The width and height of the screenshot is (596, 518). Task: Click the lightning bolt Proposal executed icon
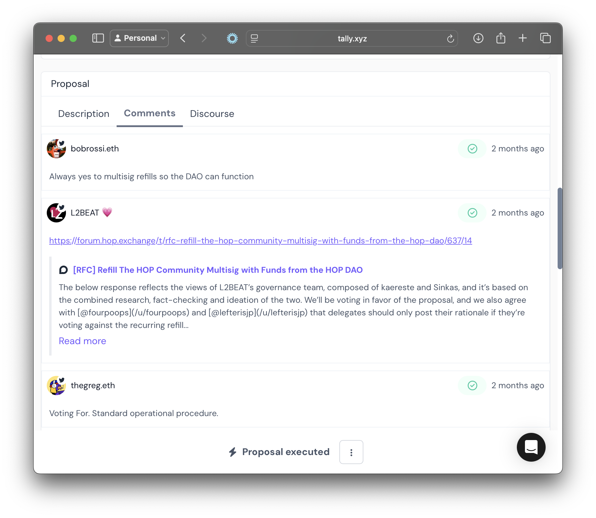click(233, 452)
